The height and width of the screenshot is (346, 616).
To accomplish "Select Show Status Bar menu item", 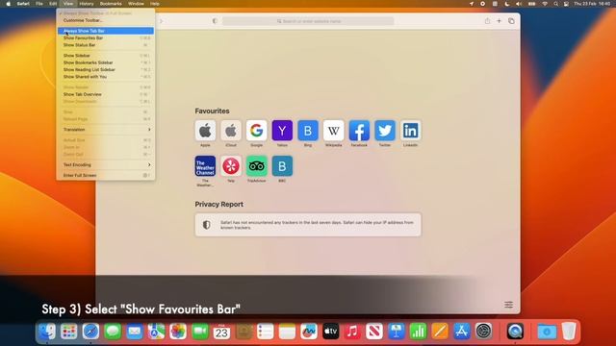I will pyautogui.click(x=106, y=45).
